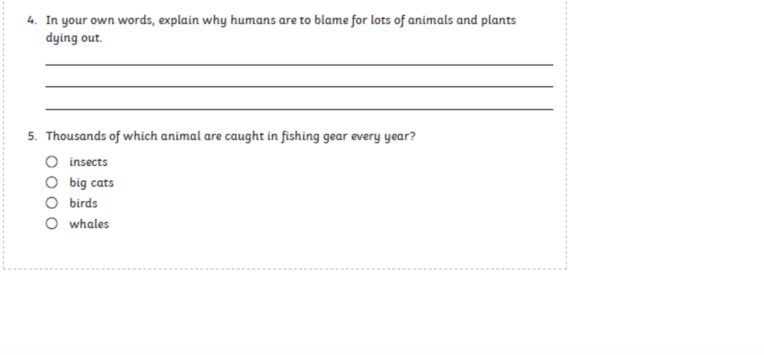Viewport: 764px width, 355px height.
Task: Click the question 5 text about fishing gear
Action: (231, 136)
